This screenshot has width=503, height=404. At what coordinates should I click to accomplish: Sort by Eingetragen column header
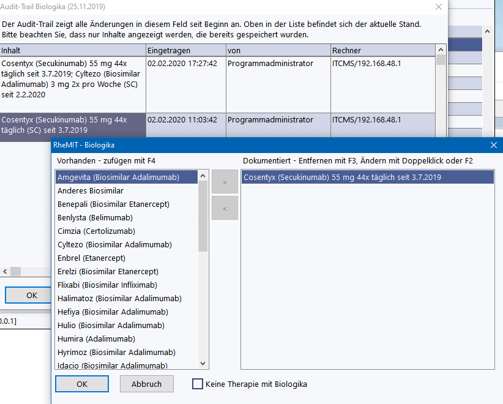tap(185, 50)
